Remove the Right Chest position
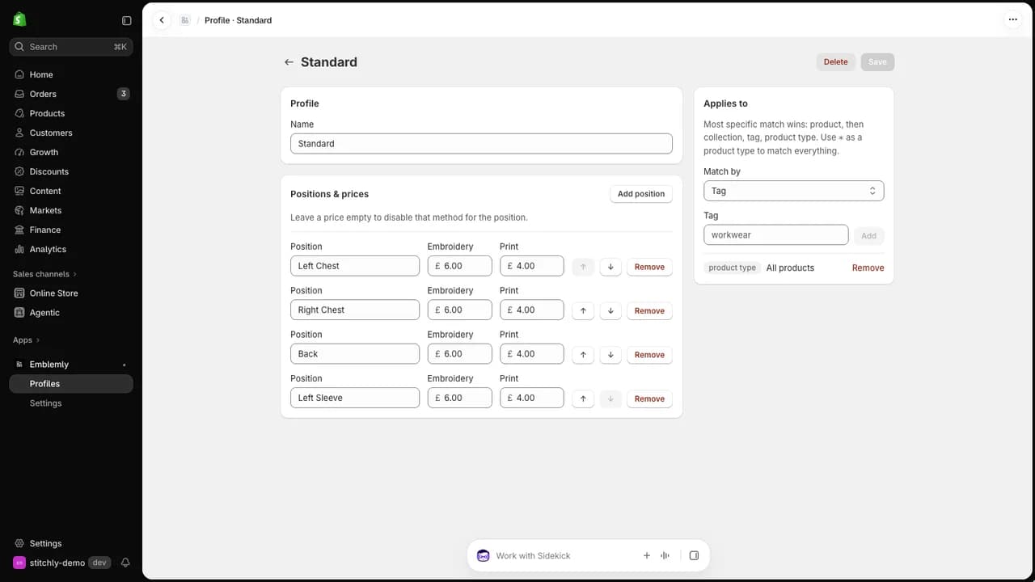 coord(649,310)
